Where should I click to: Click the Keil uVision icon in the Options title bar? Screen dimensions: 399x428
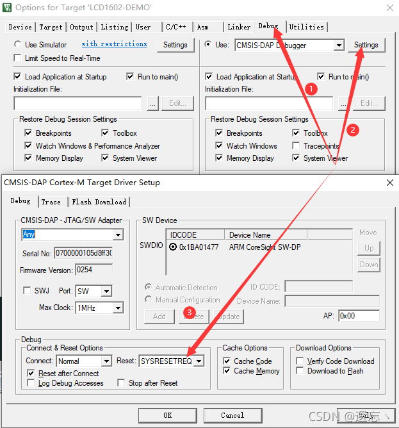click(x=7, y=8)
